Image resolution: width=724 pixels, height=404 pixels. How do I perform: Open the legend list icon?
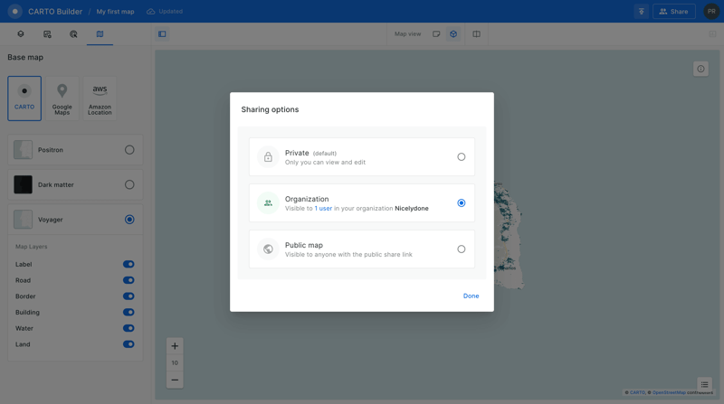pos(705,385)
